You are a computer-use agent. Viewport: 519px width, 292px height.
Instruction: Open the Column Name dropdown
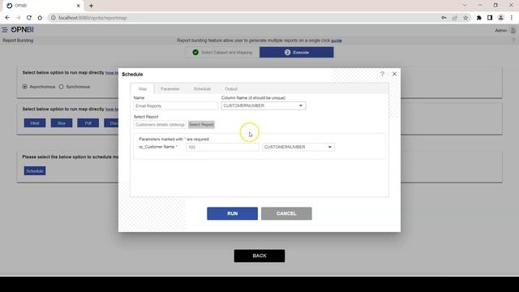point(264,105)
